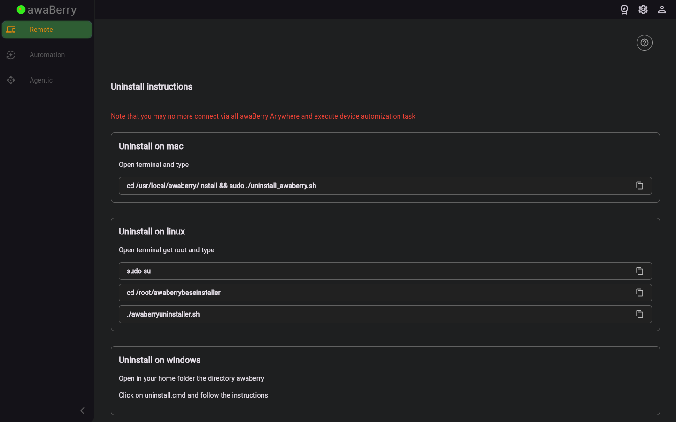Collapse the sidebar with chevron arrow
This screenshot has height=422, width=676.
tap(83, 411)
